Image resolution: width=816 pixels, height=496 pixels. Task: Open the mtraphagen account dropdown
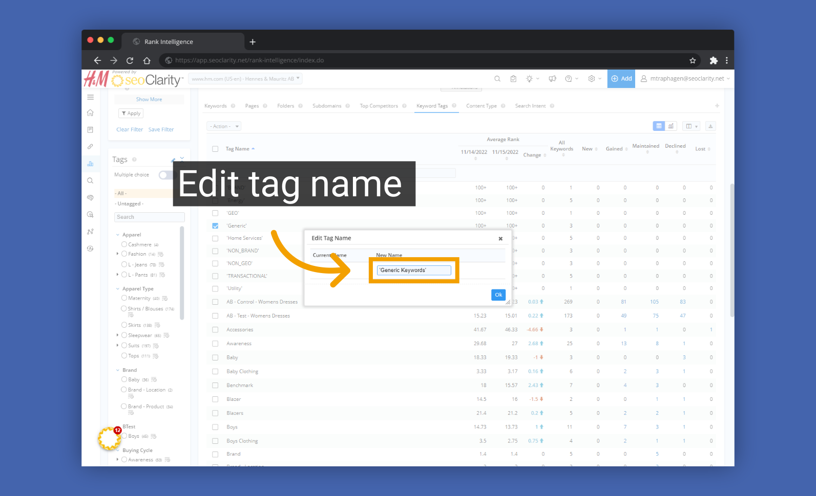[x=685, y=79]
